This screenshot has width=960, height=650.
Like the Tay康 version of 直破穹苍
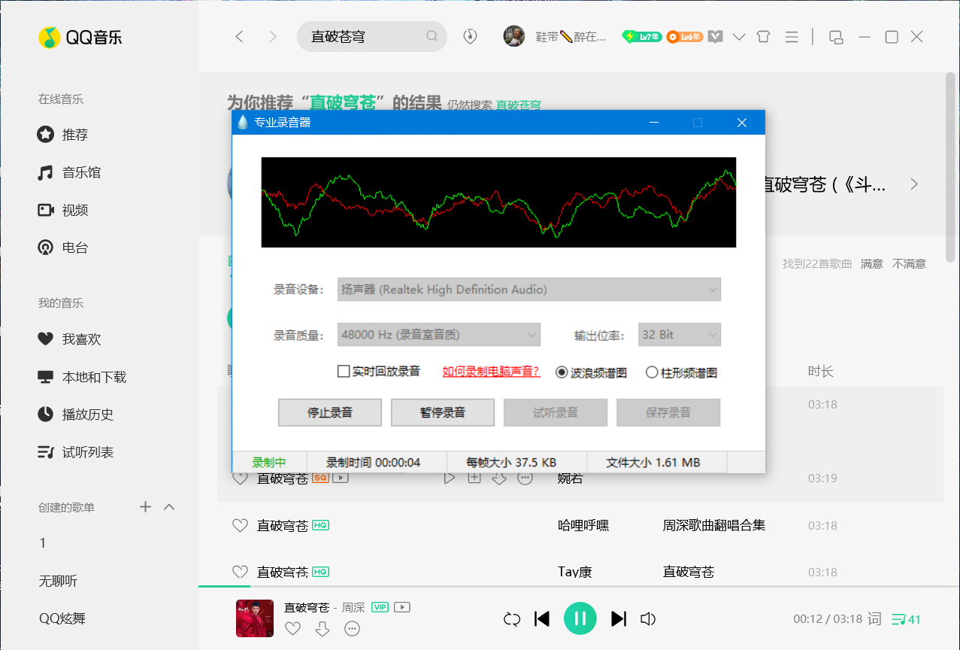click(x=240, y=572)
